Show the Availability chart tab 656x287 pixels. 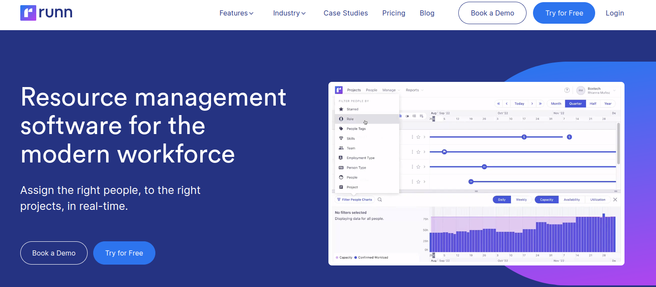(571, 200)
